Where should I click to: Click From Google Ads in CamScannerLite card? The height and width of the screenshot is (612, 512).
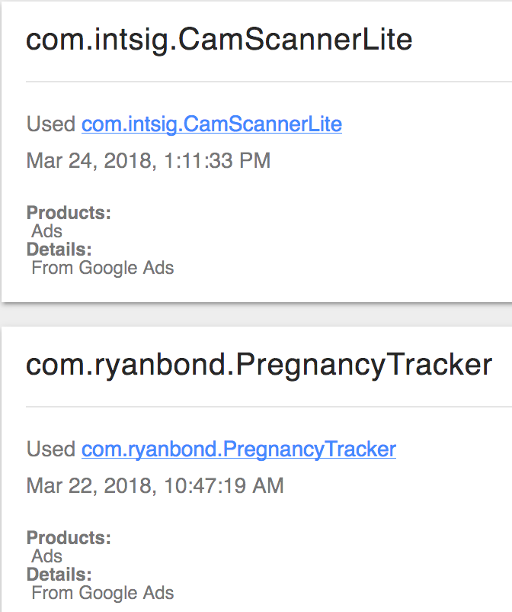tap(103, 268)
